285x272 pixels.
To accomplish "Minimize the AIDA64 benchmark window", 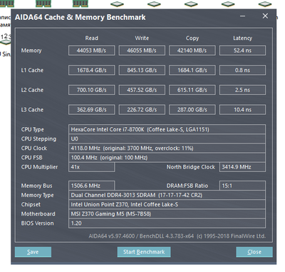I will click(x=242, y=16).
